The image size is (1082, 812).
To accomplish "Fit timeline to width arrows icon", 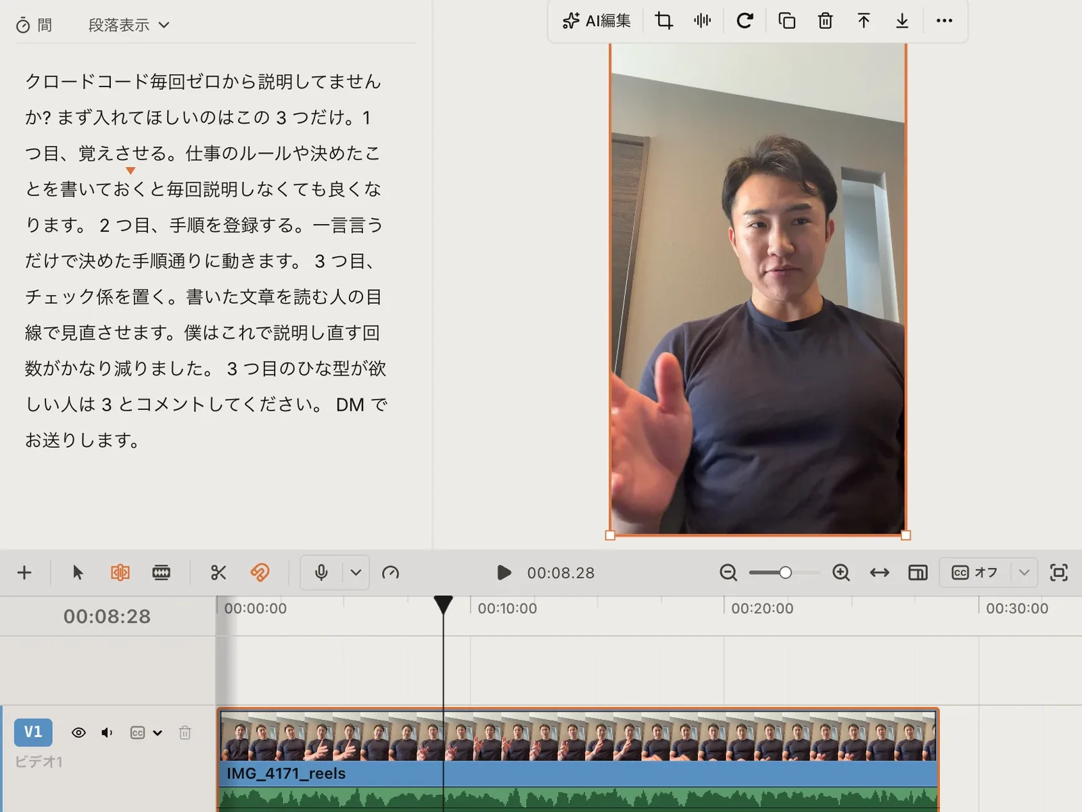I will pyautogui.click(x=879, y=572).
